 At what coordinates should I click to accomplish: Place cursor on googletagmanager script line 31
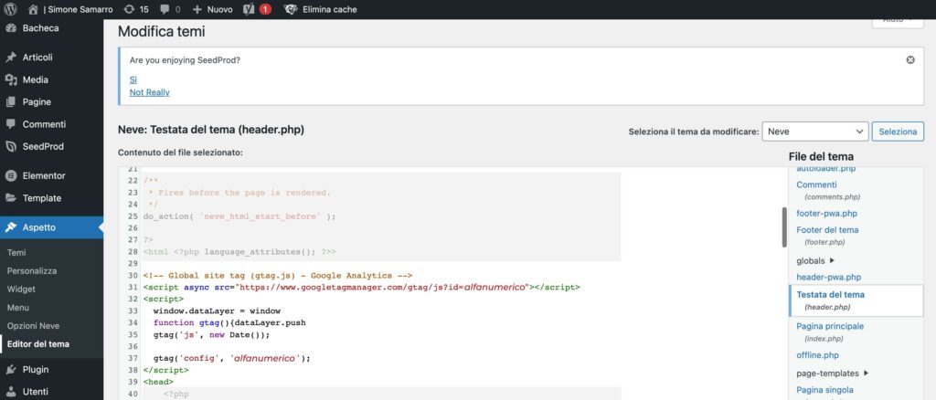pyautogui.click(x=361, y=288)
